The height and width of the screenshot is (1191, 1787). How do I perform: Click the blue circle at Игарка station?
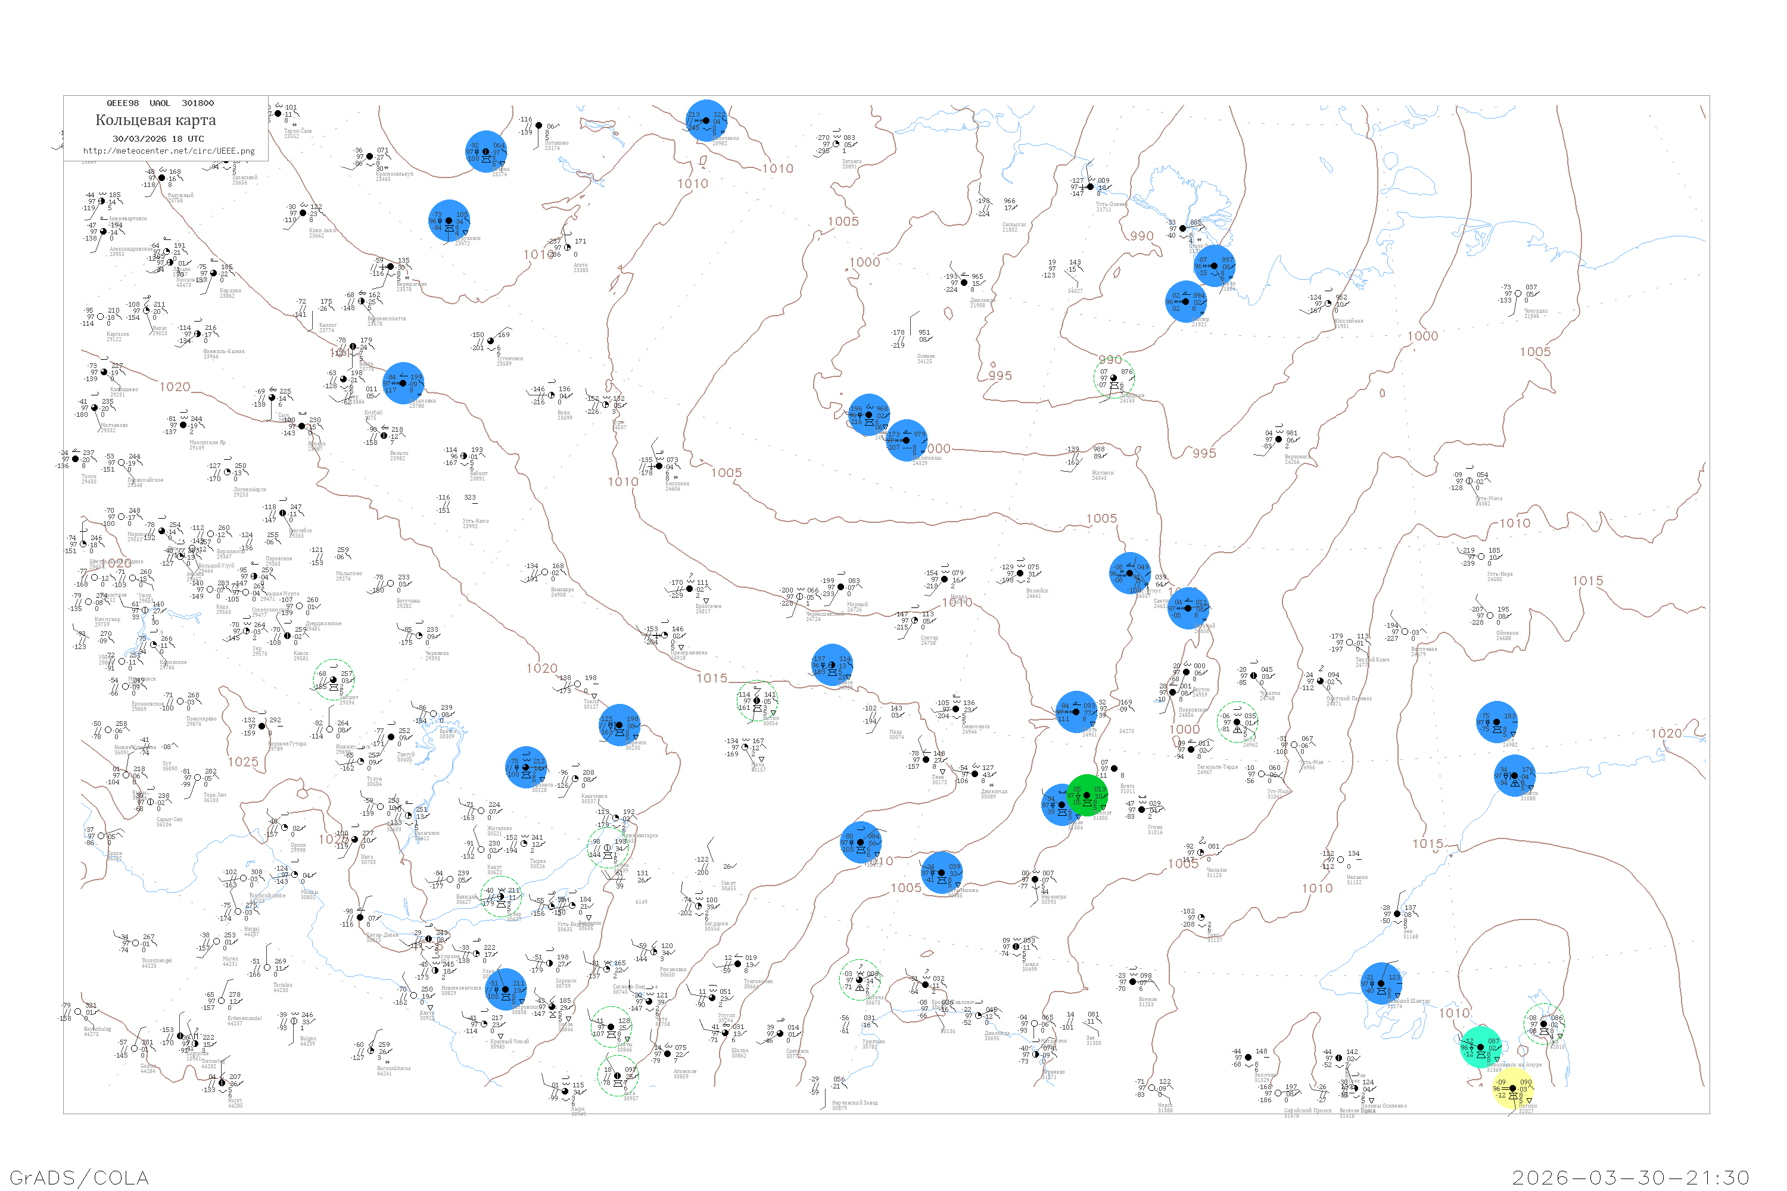click(x=486, y=151)
